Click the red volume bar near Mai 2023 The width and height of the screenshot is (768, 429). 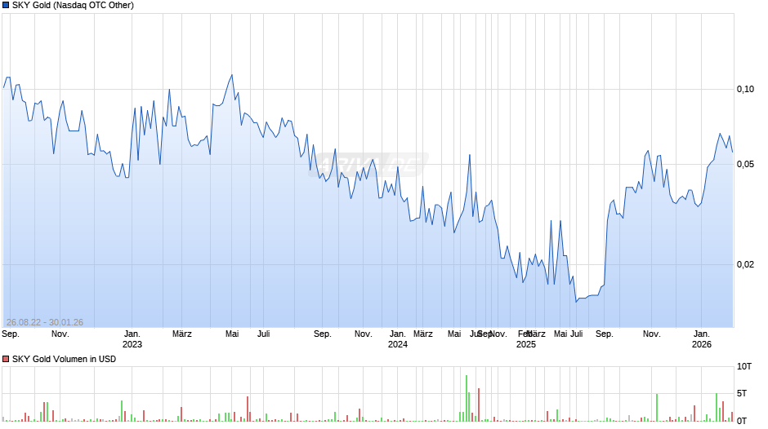click(248, 409)
